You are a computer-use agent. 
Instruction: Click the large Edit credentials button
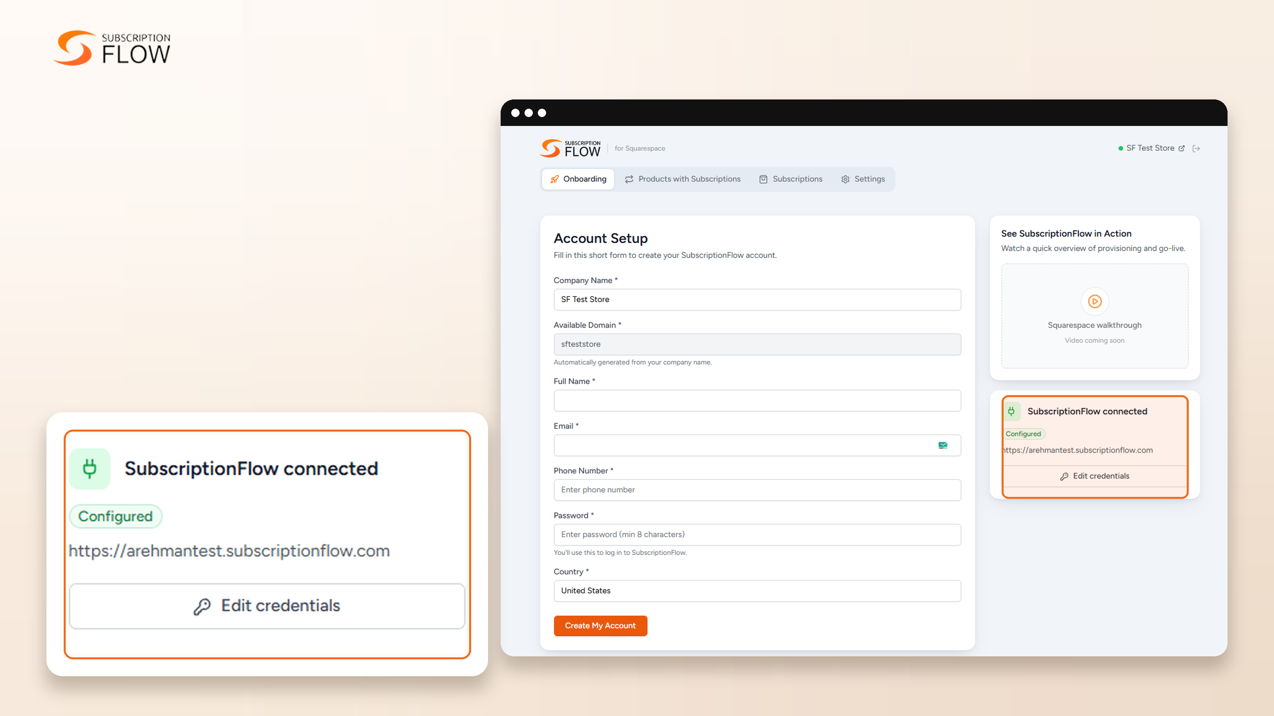point(267,606)
